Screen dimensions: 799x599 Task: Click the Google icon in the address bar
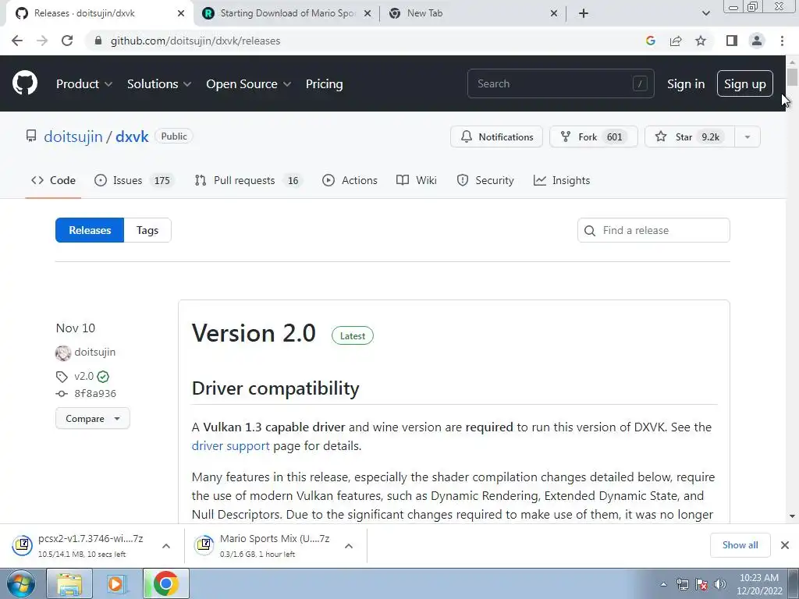coord(650,41)
